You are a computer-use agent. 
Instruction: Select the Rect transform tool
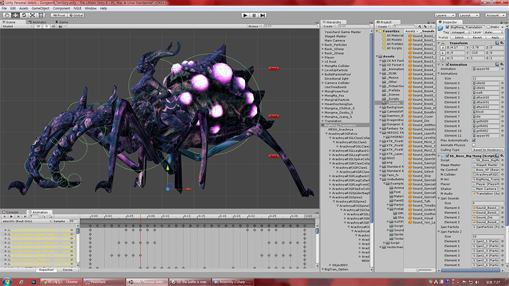41,15
